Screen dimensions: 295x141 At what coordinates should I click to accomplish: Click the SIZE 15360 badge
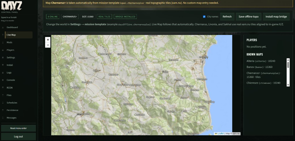point(88,16)
